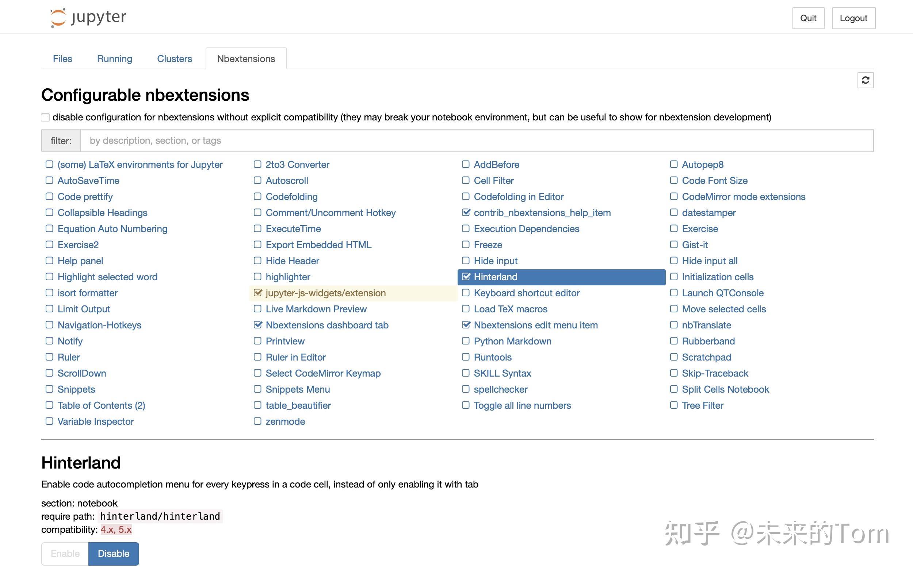Check disable configuration for incompatible nbextensions
This screenshot has width=913, height=570.
pos(45,117)
